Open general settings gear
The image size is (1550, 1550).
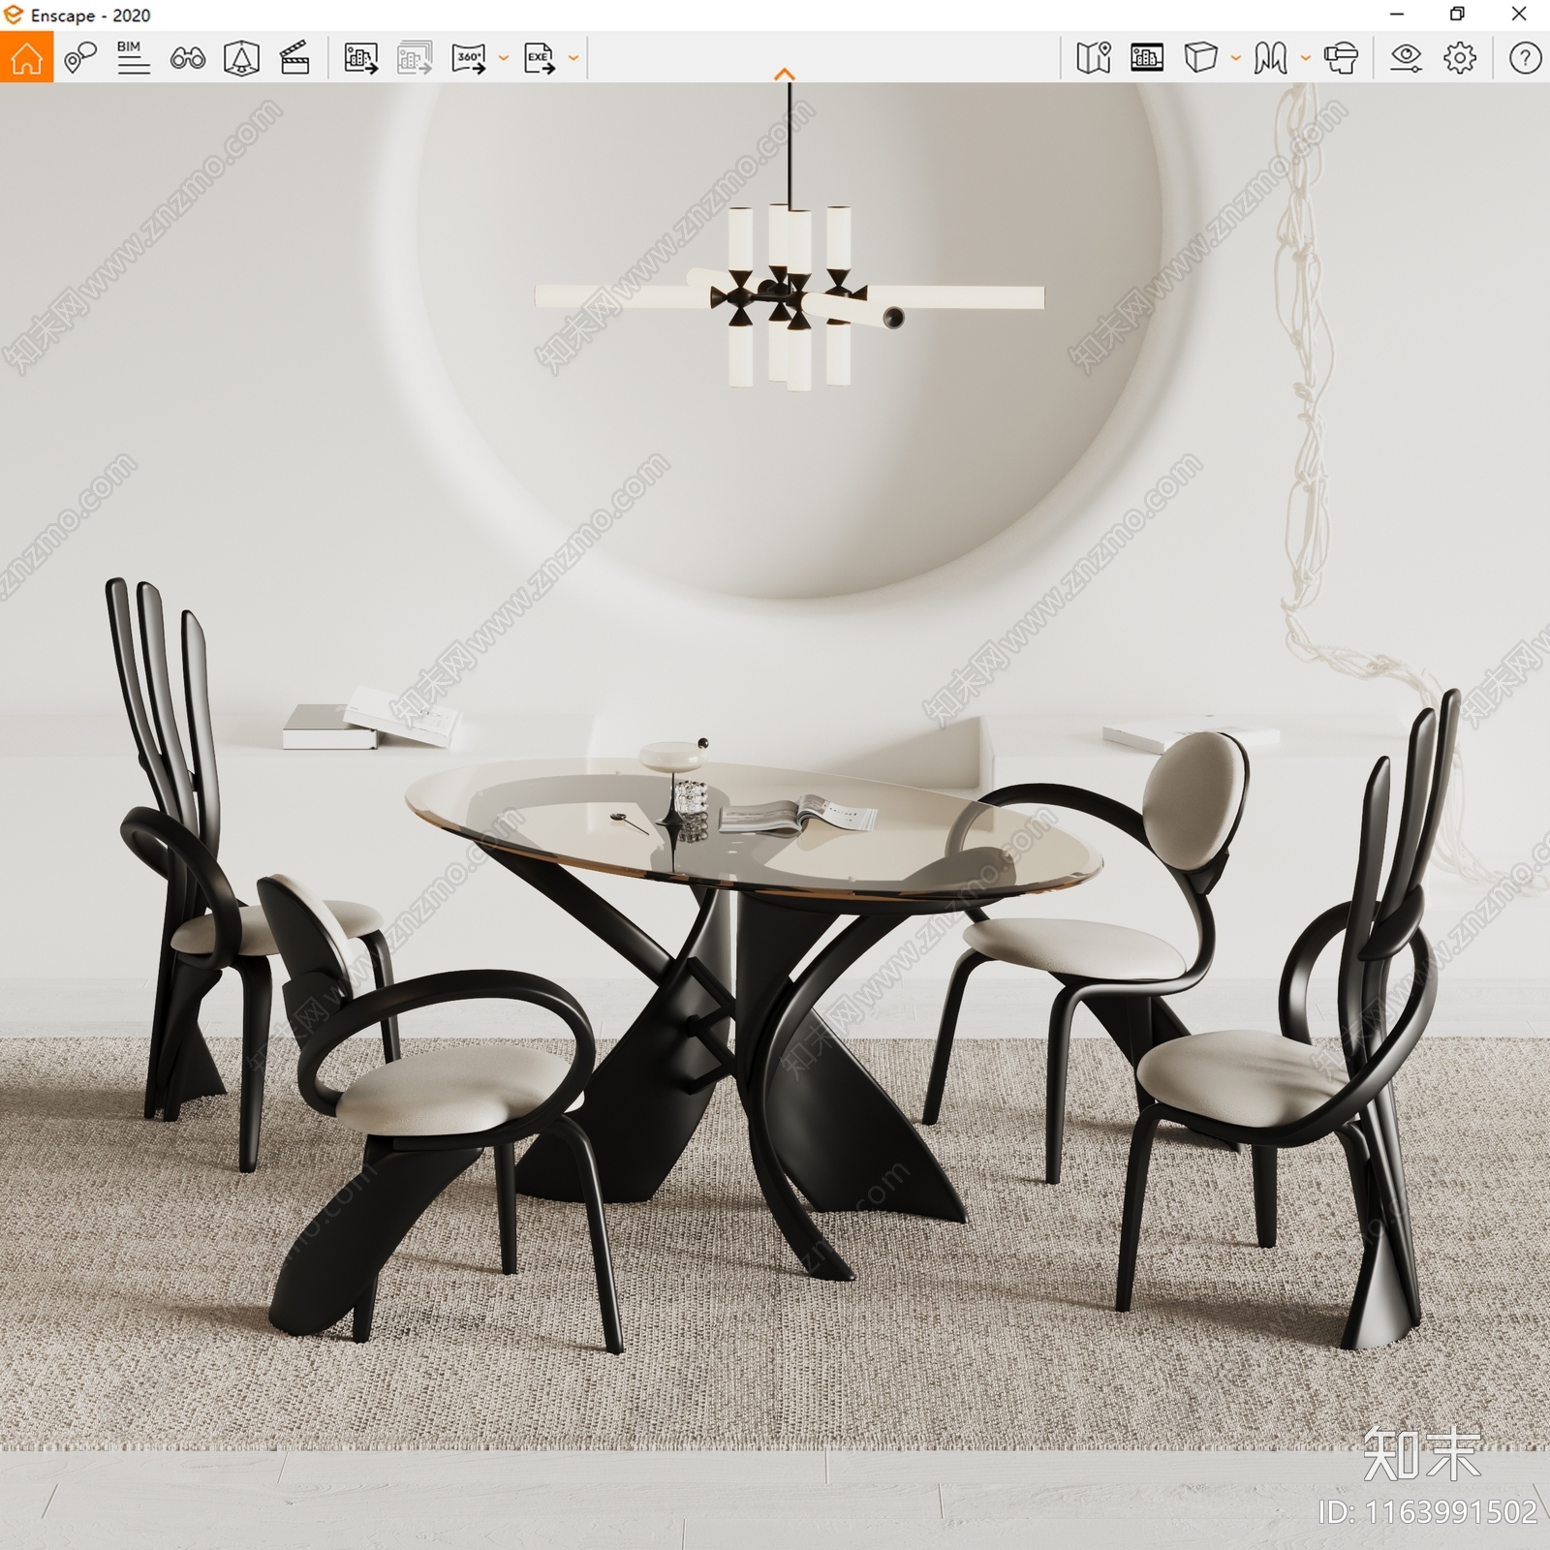pos(1460,58)
